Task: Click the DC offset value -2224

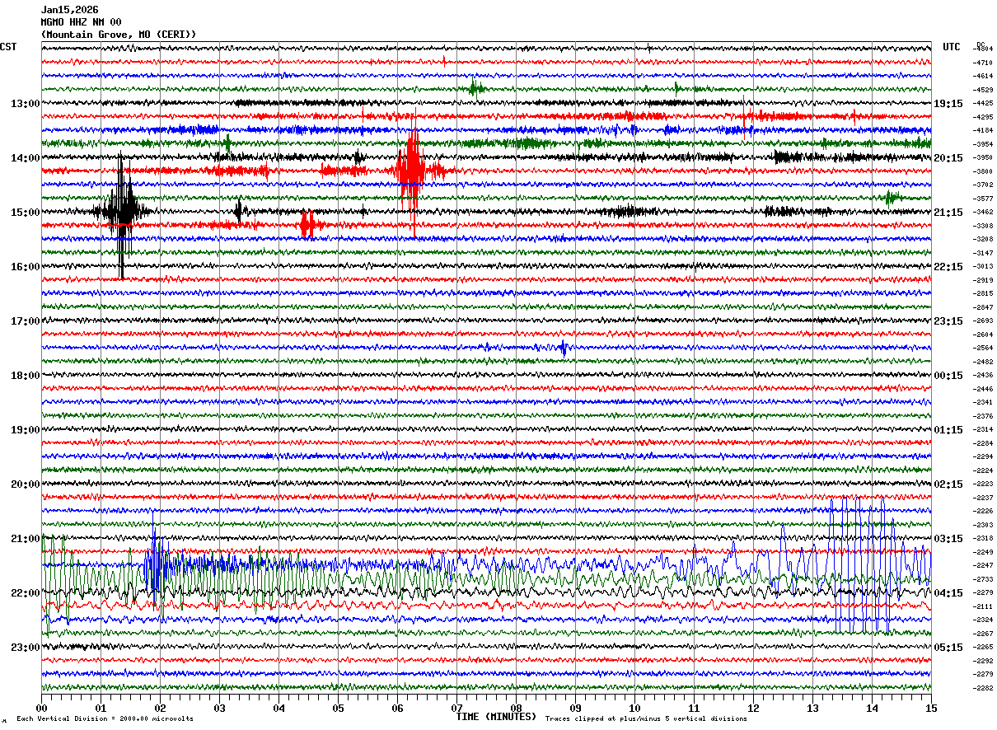Action: 984,470
